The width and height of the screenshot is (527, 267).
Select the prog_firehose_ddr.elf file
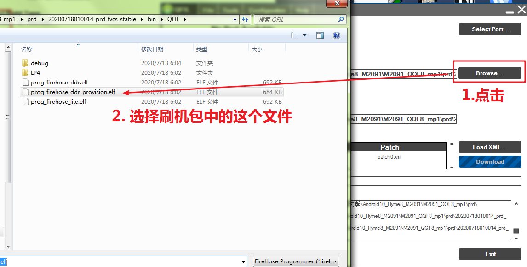click(x=60, y=82)
